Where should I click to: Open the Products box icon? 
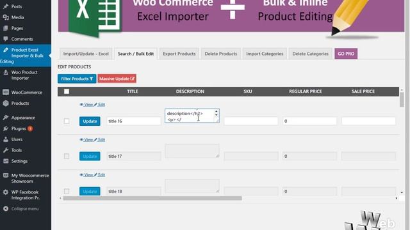[6, 103]
